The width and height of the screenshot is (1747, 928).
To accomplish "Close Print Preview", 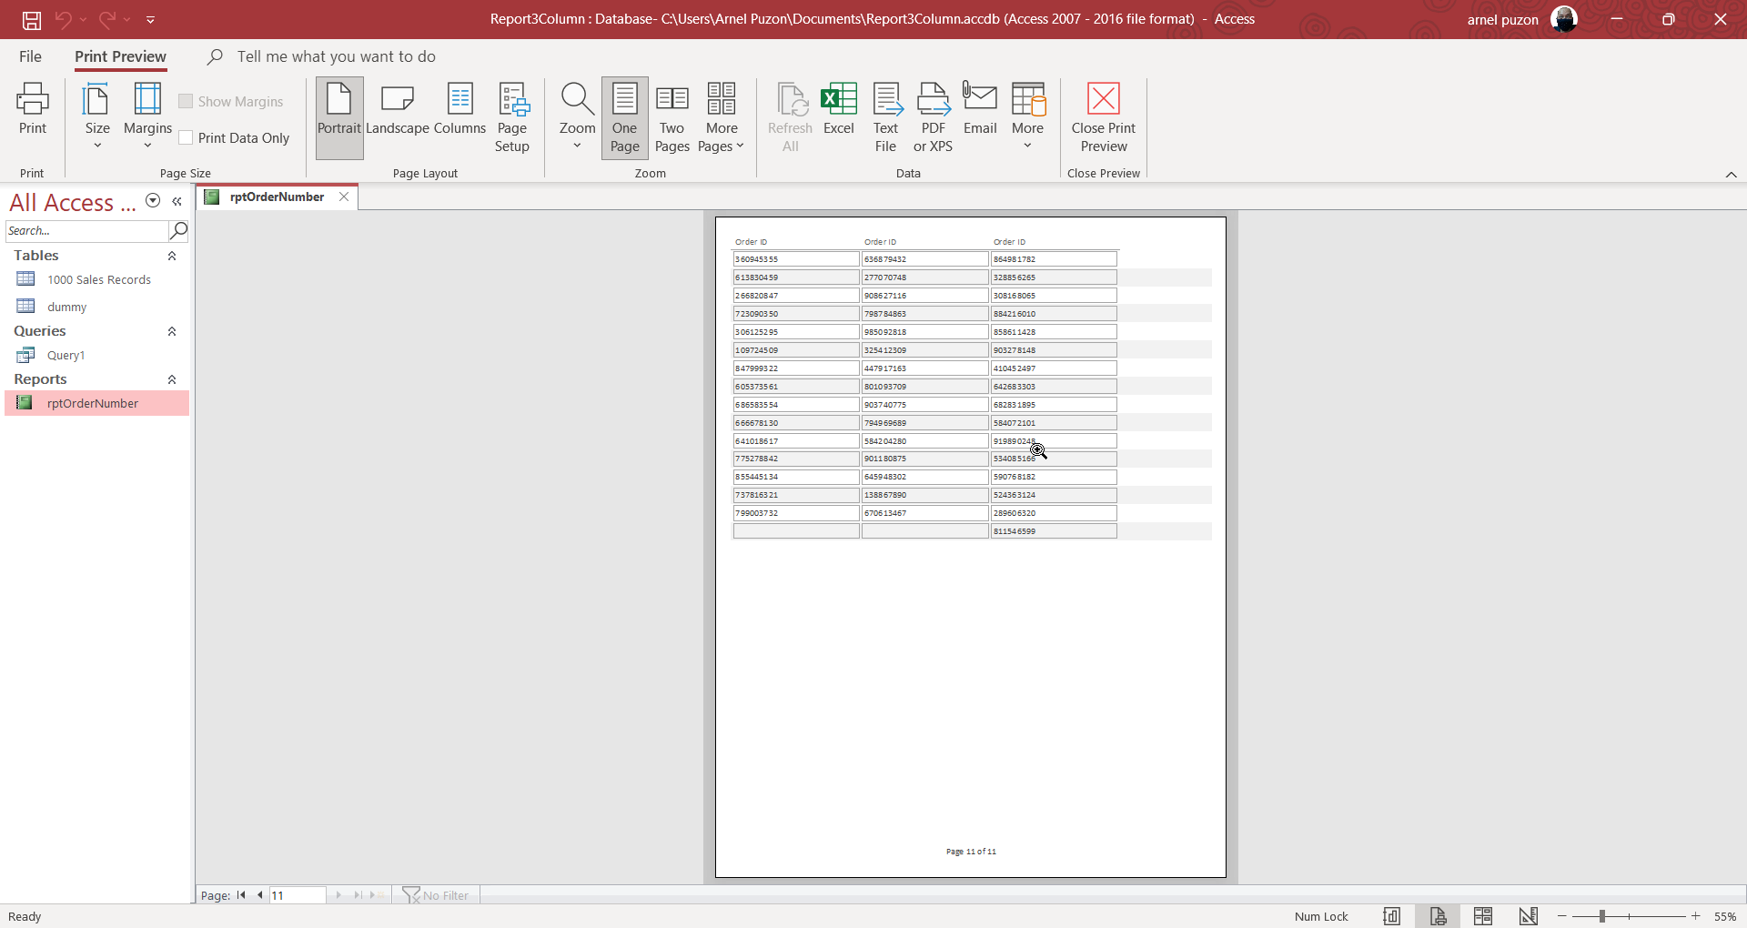I will [1104, 118].
